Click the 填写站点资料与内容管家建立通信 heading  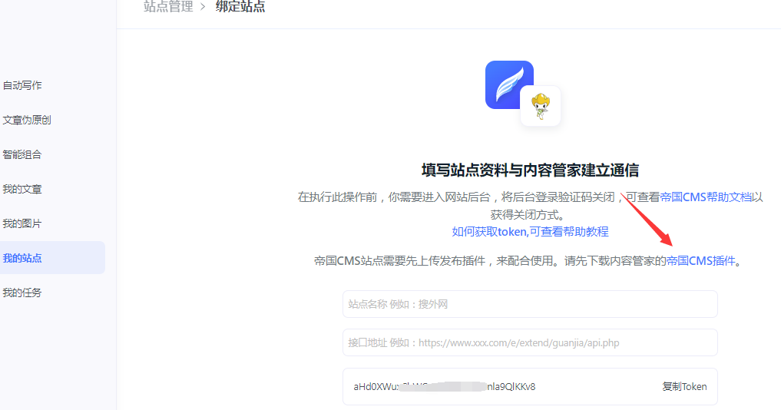(x=530, y=170)
